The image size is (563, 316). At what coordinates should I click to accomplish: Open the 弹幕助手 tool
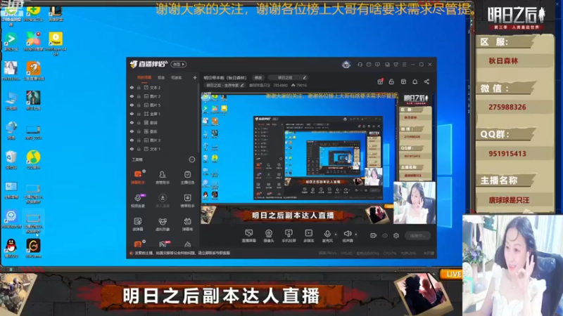coord(138,177)
